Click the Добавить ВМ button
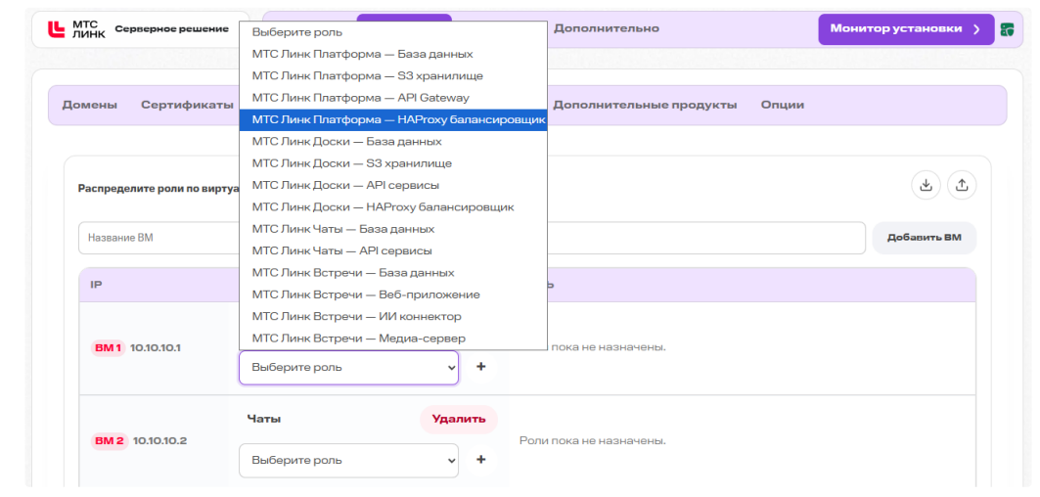The height and width of the screenshot is (497, 1040). click(x=924, y=238)
